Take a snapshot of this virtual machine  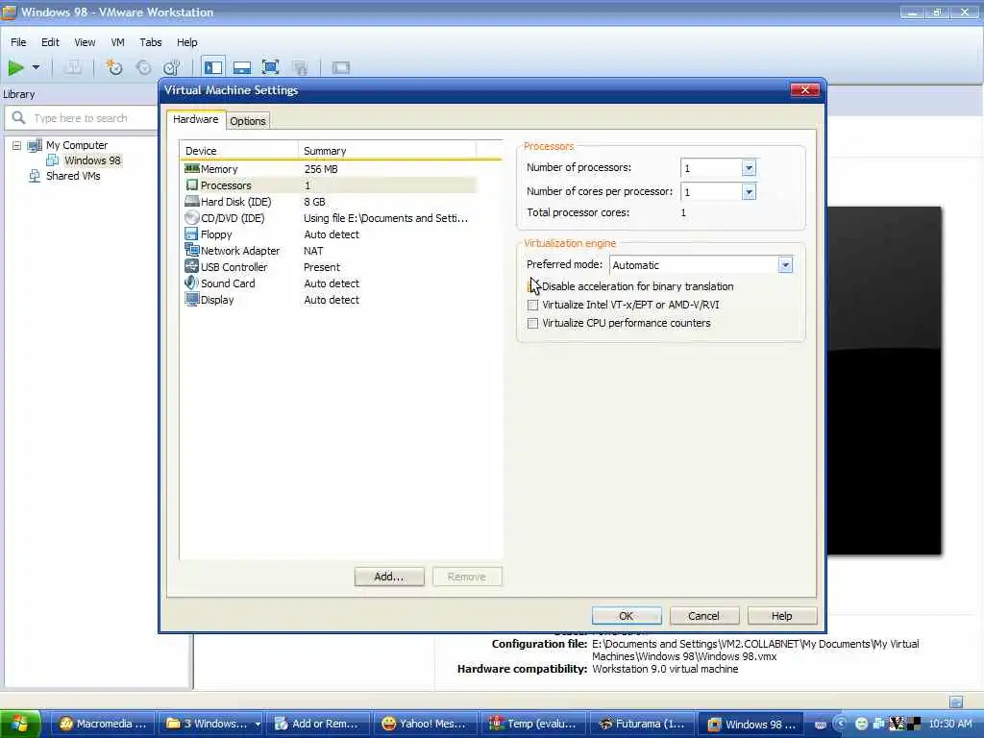114,67
